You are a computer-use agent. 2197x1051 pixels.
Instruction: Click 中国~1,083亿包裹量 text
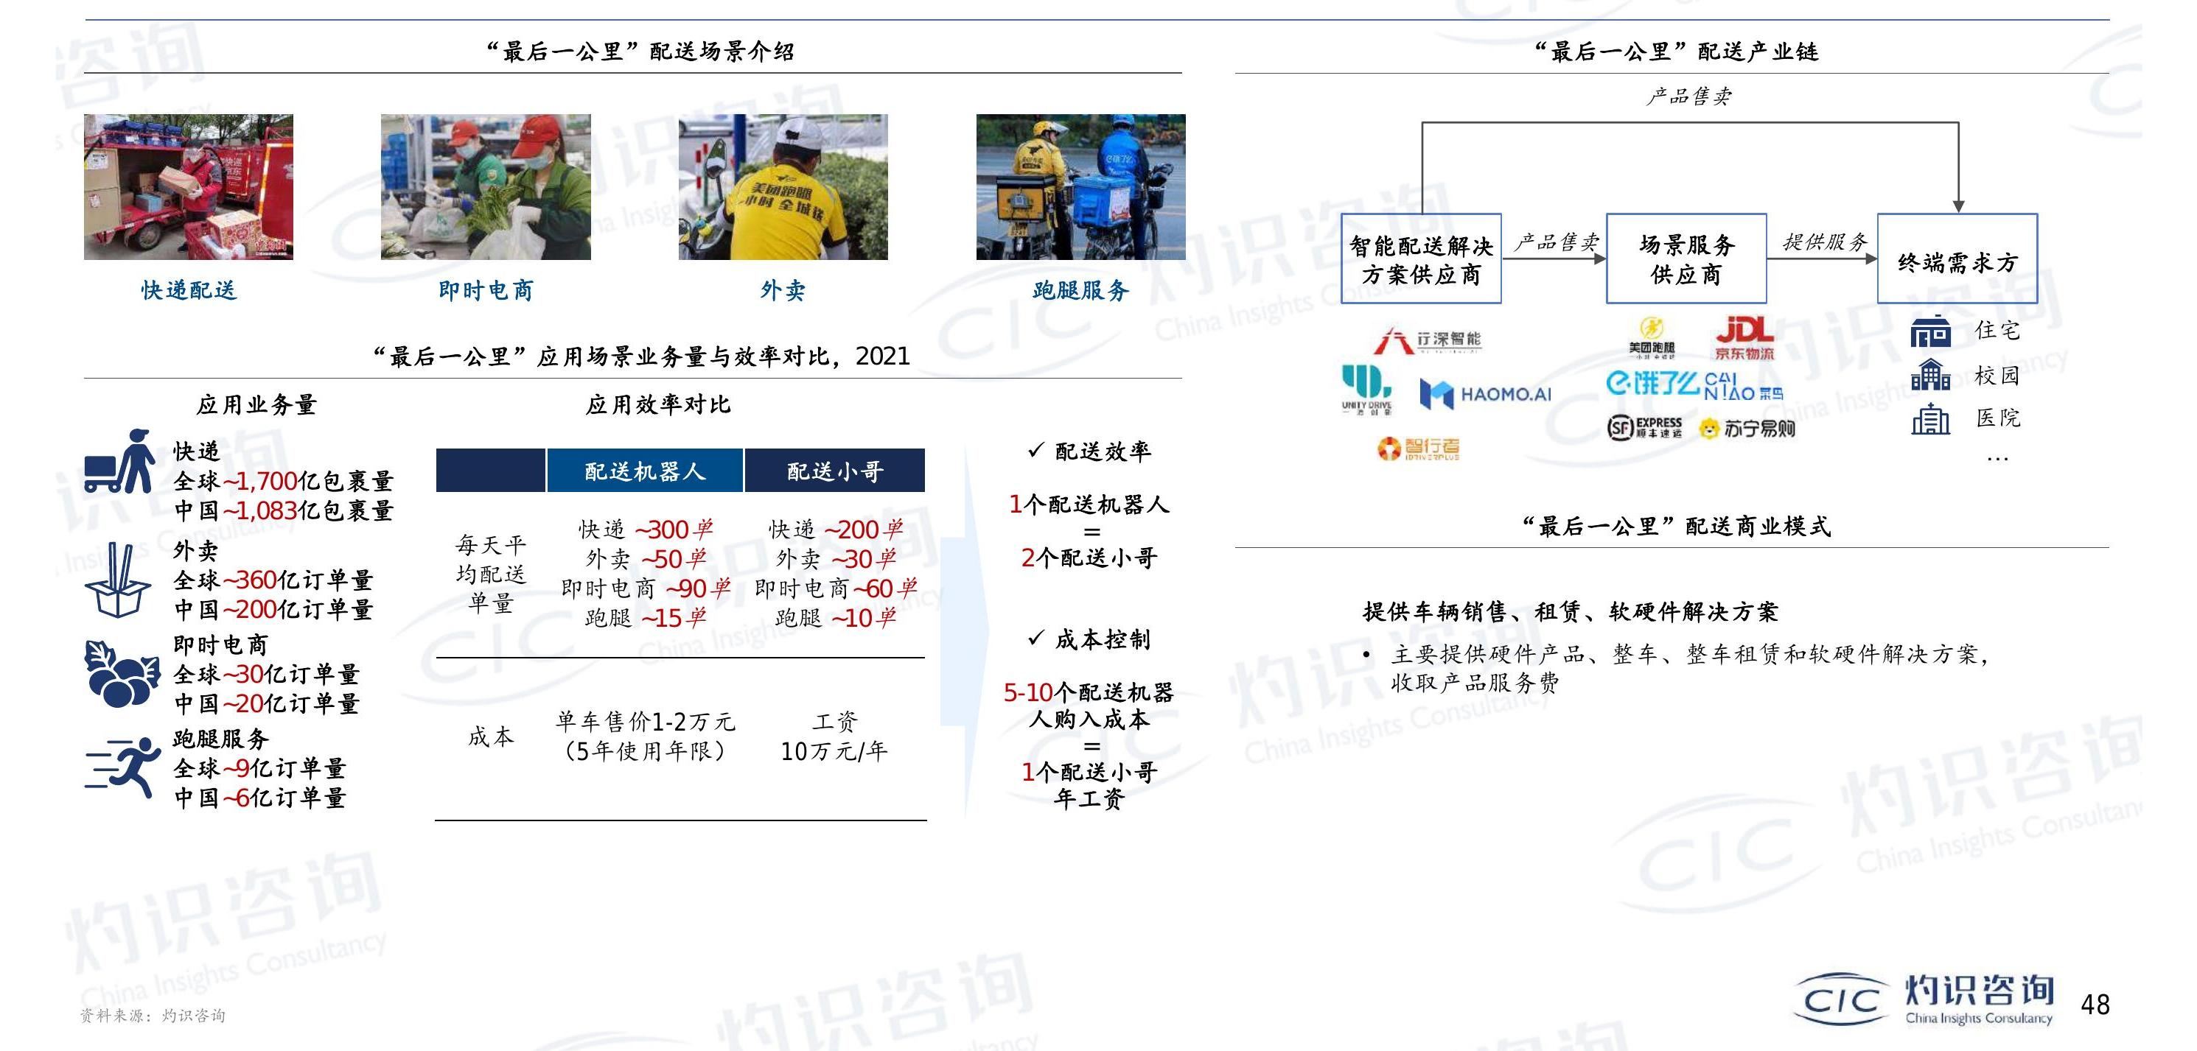tap(283, 510)
